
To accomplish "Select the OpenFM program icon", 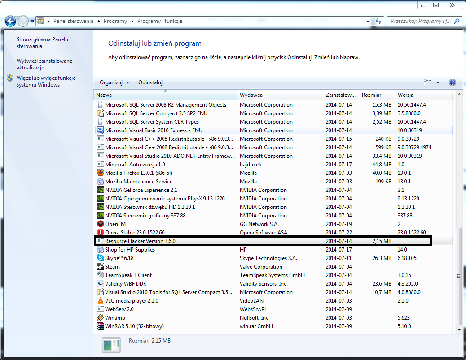I will 101,224.
